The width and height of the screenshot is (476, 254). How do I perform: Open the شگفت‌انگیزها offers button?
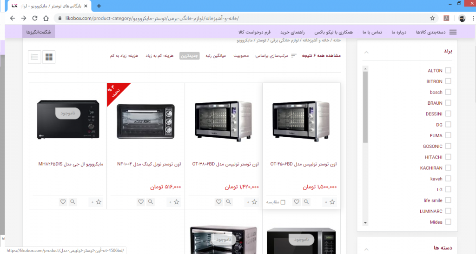(x=39, y=32)
